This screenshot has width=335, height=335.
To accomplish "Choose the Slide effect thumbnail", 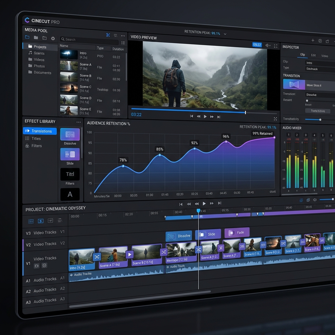I will (x=70, y=154).
